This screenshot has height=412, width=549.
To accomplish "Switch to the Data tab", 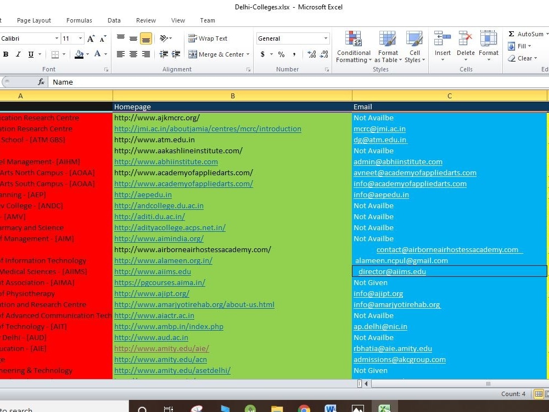I will pos(114,20).
